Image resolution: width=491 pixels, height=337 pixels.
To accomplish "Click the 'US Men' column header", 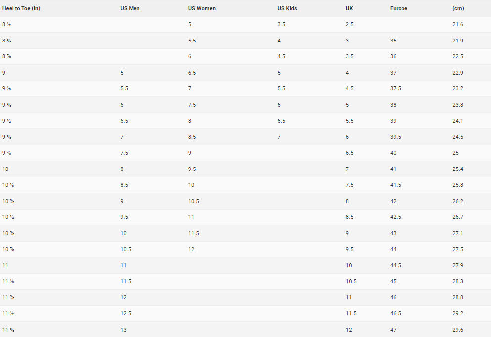I will click(x=130, y=8).
